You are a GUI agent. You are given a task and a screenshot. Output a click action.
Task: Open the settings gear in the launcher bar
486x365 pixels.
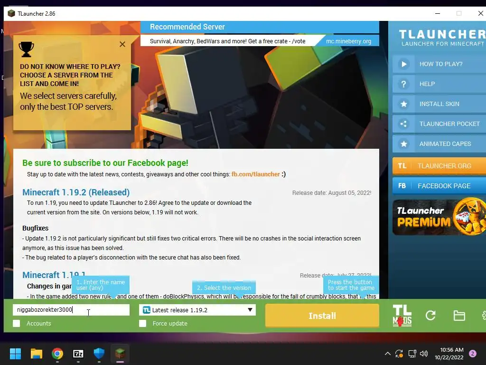point(484,316)
